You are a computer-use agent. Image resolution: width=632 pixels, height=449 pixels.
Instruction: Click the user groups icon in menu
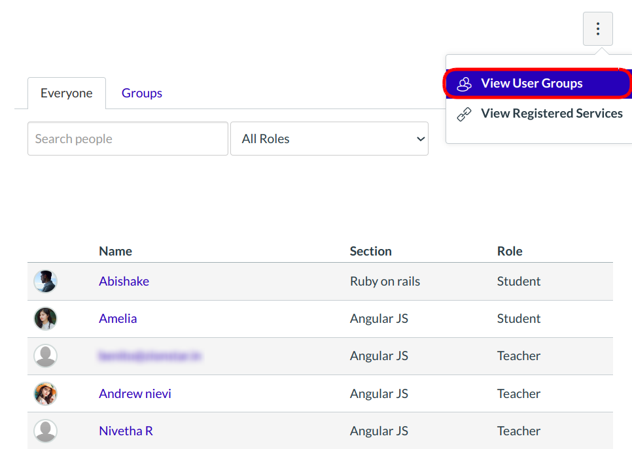464,84
